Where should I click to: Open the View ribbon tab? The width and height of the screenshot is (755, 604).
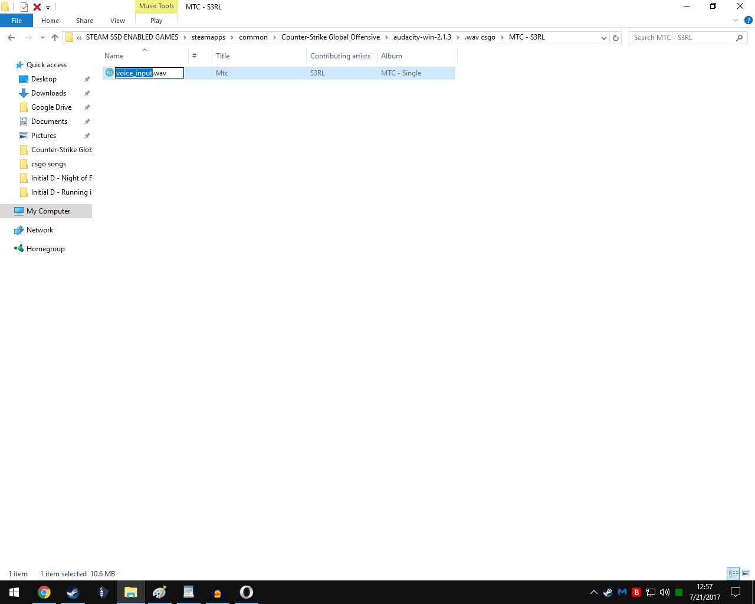[117, 21]
